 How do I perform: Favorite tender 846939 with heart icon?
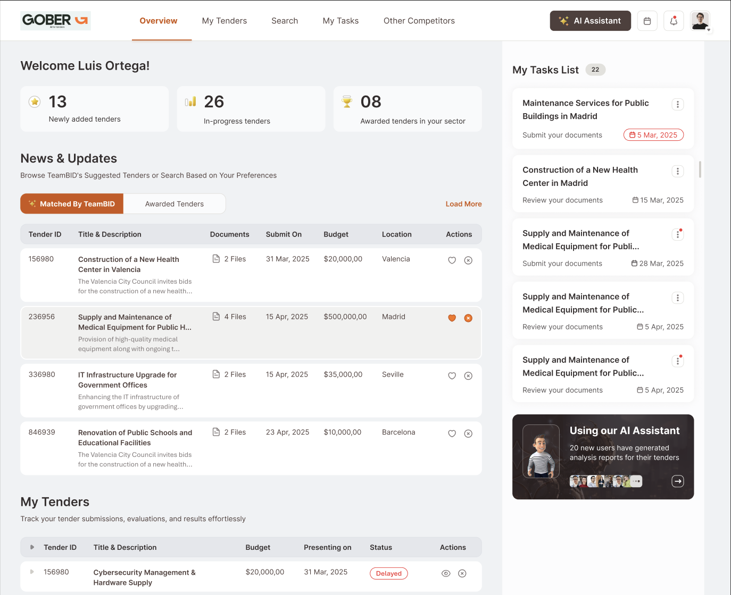coord(452,433)
